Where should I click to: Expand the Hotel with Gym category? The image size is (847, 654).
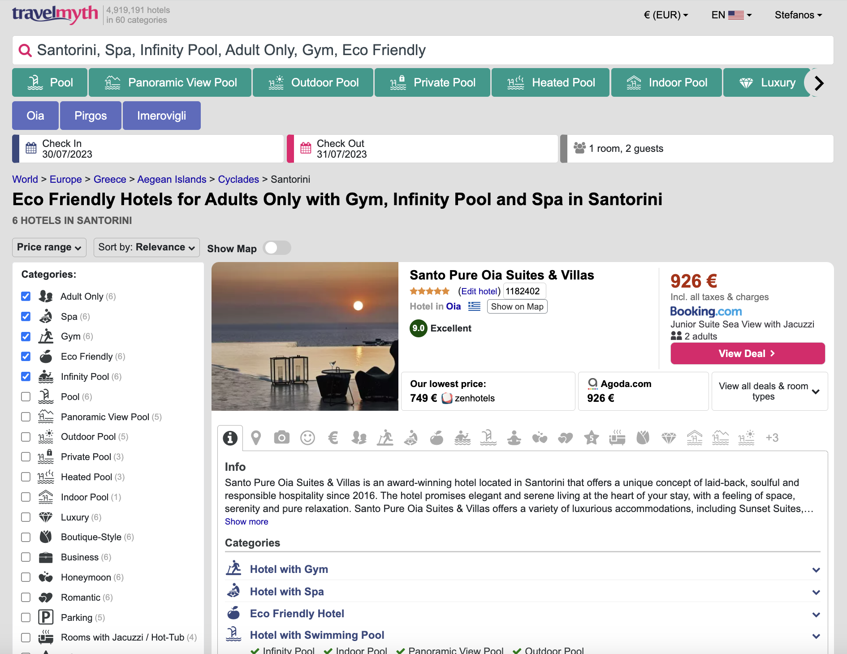point(523,569)
